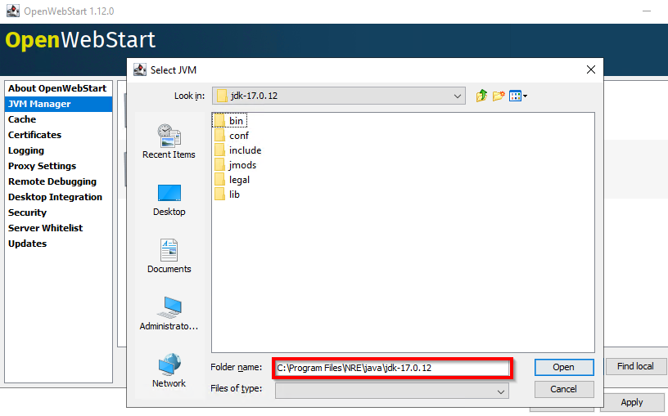Open the view menu icon
Screen dimensions: 668x416
518,96
